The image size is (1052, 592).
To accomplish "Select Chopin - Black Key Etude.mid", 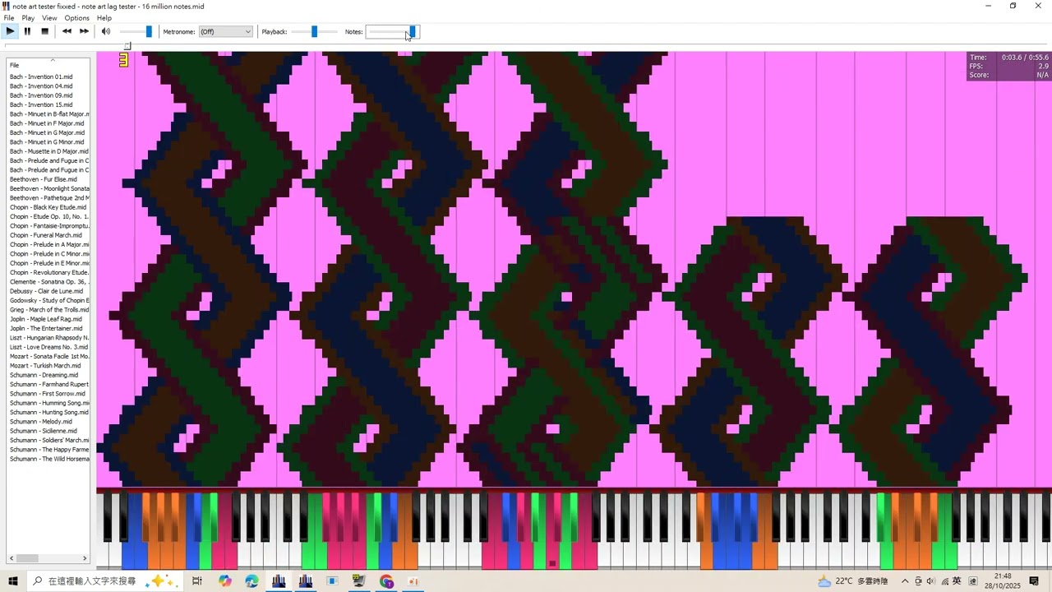I will (x=48, y=207).
